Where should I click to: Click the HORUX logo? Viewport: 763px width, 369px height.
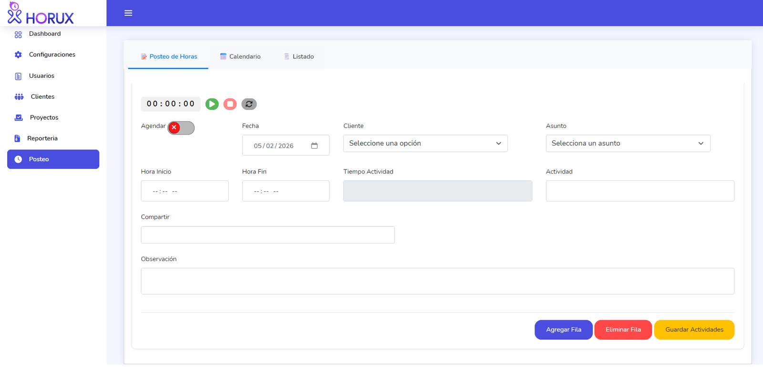(41, 13)
